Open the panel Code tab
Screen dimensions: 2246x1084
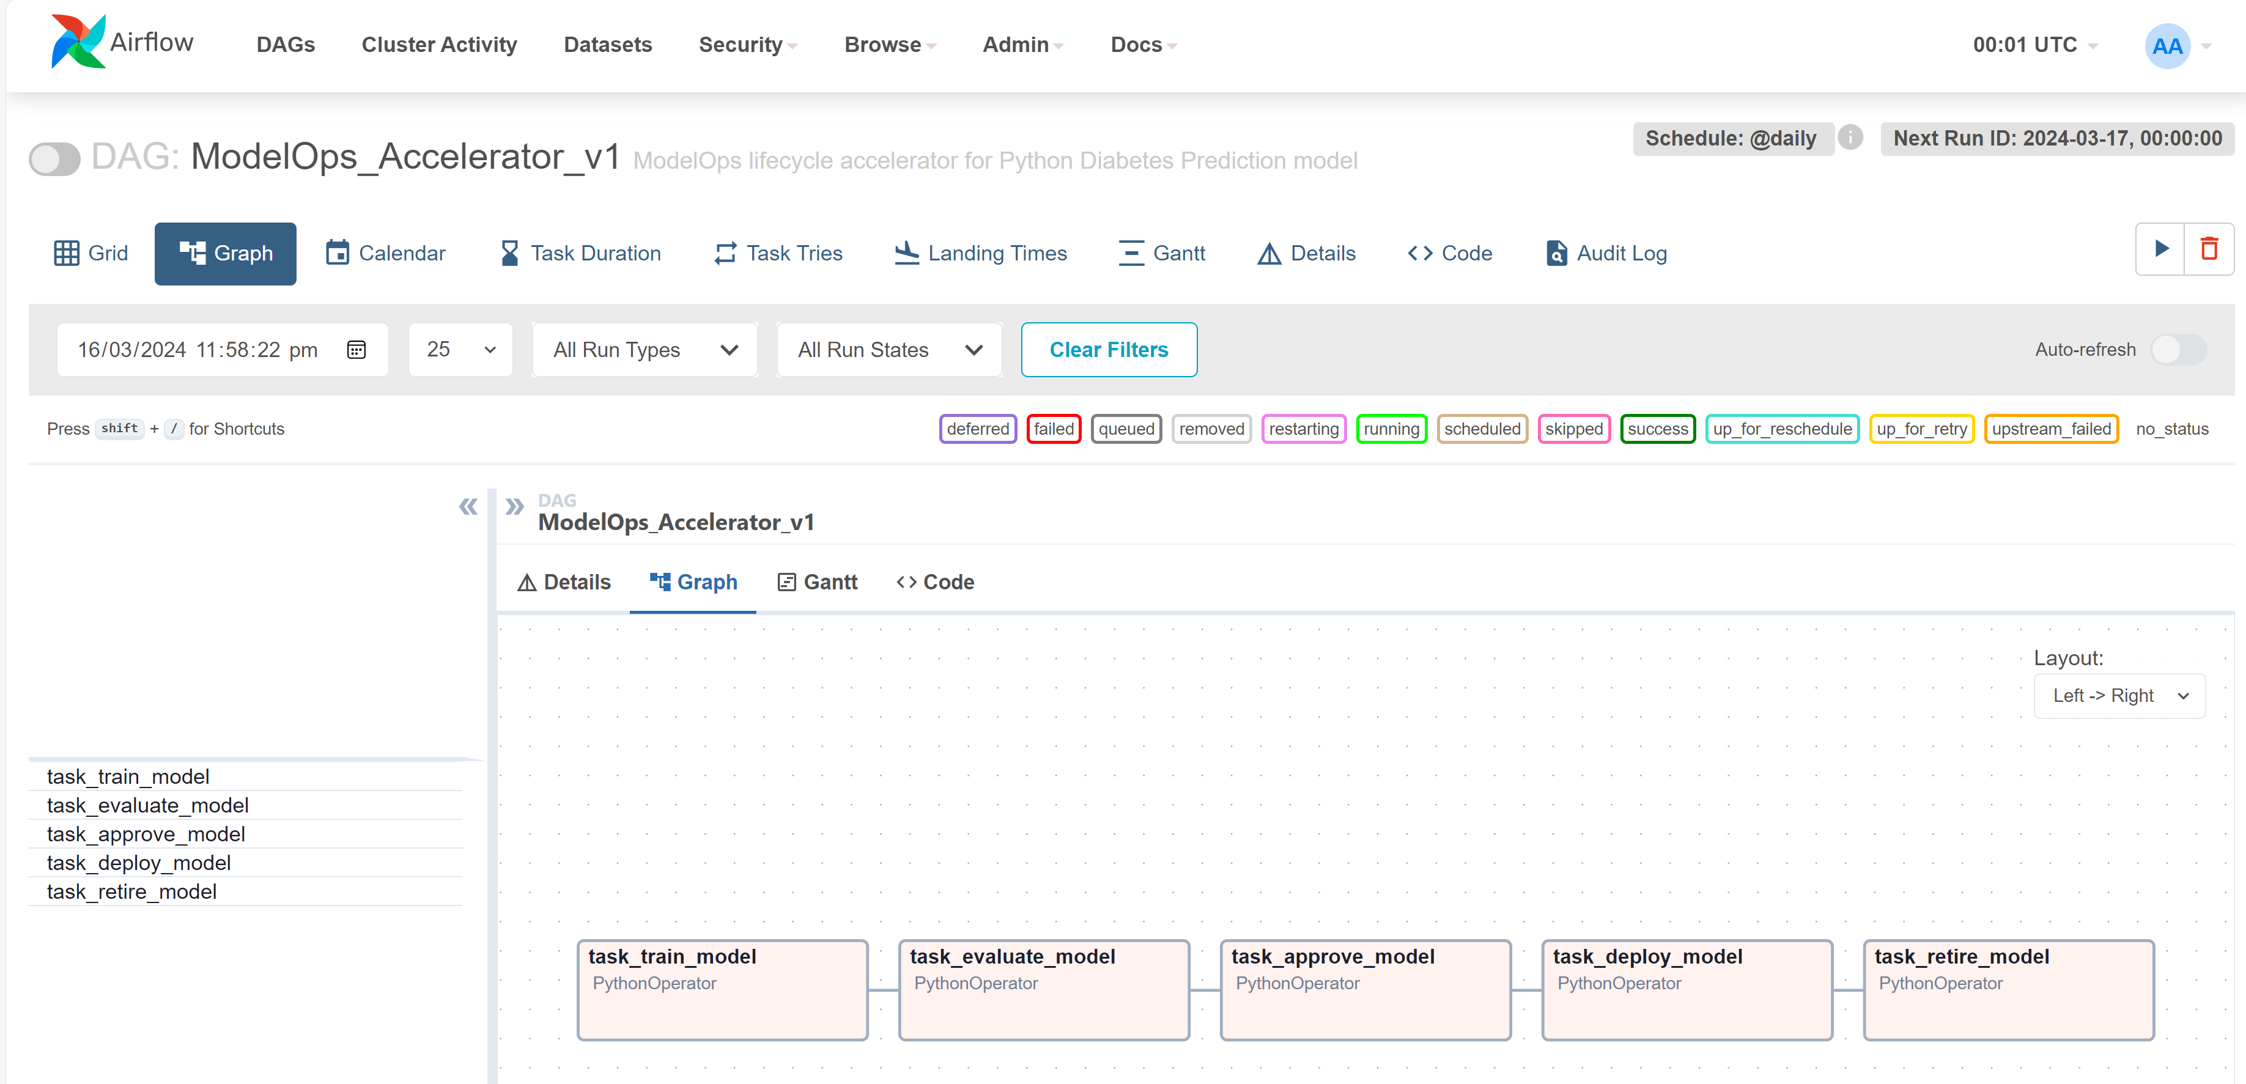point(936,583)
